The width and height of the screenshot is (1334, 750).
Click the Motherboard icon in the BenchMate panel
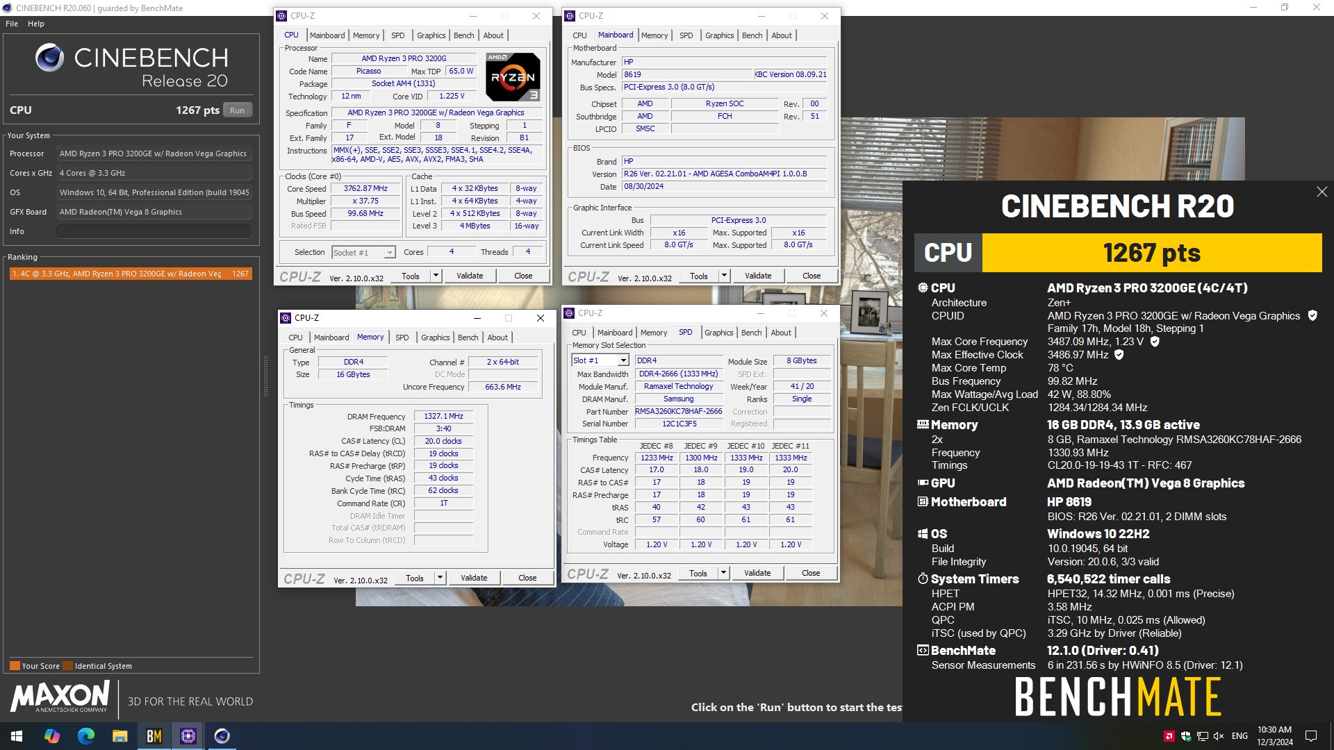click(923, 501)
